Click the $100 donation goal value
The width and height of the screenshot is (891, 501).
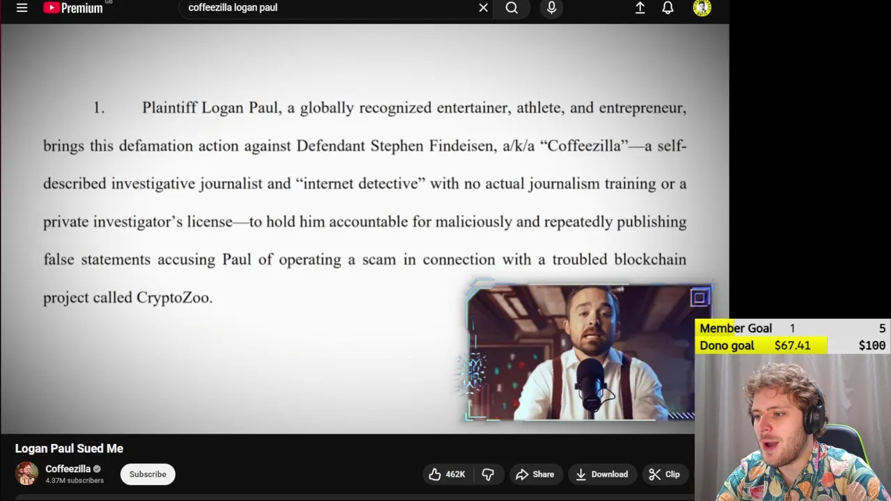pyautogui.click(x=872, y=346)
